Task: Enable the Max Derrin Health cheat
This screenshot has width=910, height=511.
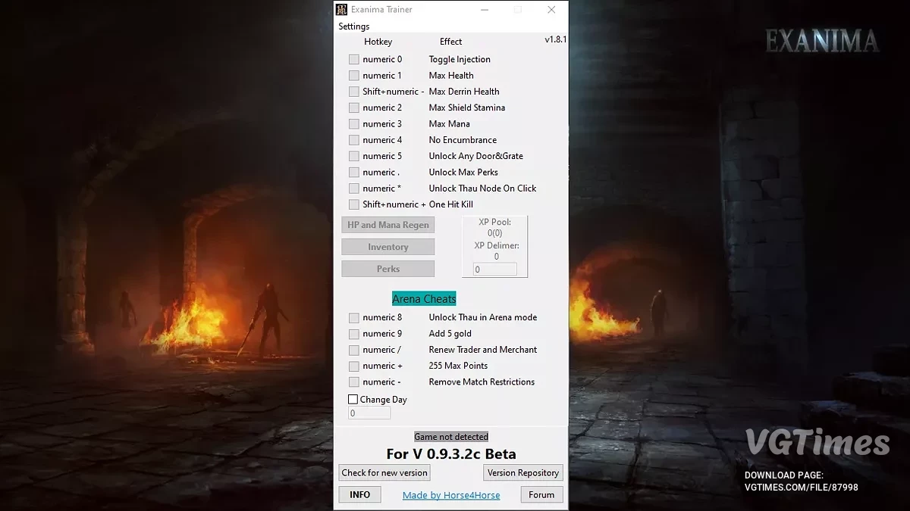Action: (x=353, y=91)
